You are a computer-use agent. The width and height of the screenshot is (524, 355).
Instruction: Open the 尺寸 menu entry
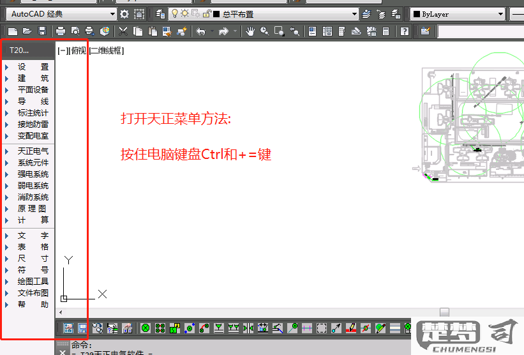coord(33,259)
